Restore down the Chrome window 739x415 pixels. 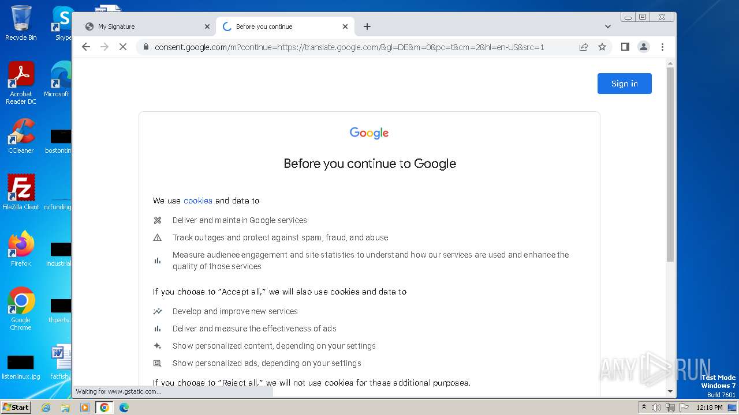[643, 17]
